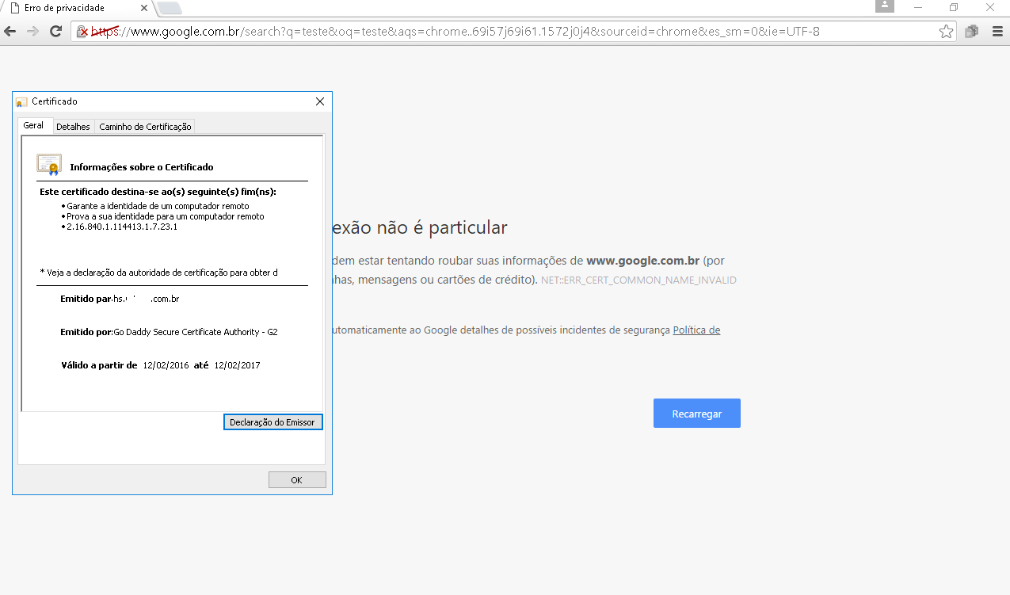Open a new browser tab
Image resolution: width=1010 pixels, height=595 pixels.
pyautogui.click(x=170, y=9)
